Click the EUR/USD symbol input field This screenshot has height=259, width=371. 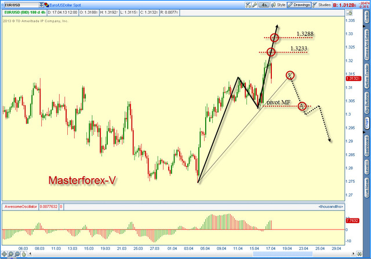pos(22,5)
